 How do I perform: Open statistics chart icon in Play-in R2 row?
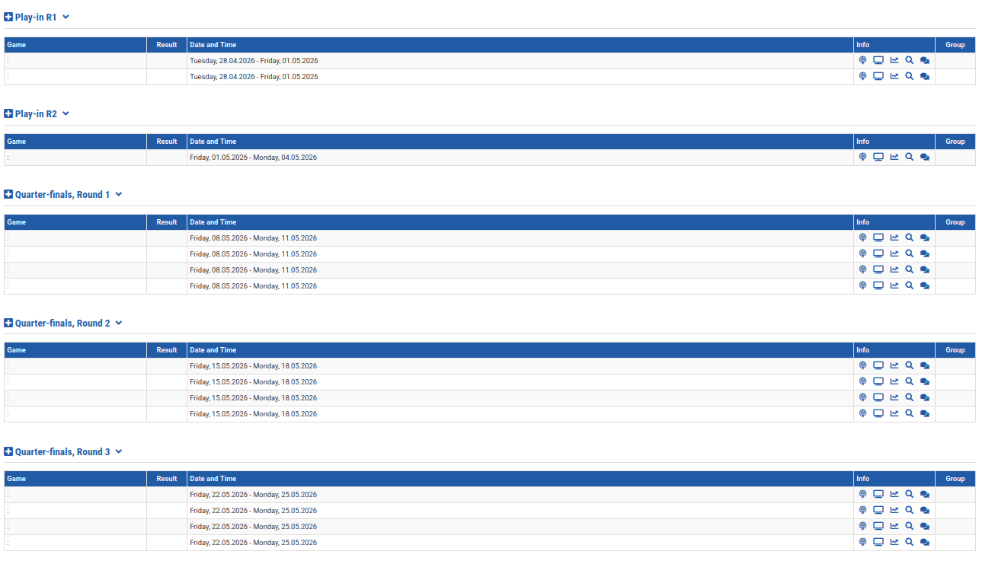coord(894,158)
